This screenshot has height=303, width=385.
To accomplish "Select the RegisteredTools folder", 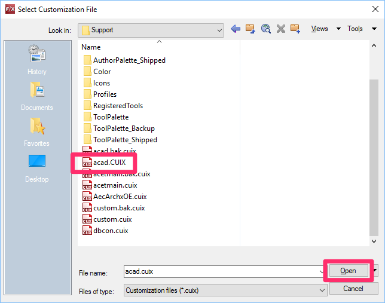I will pos(113,106).
